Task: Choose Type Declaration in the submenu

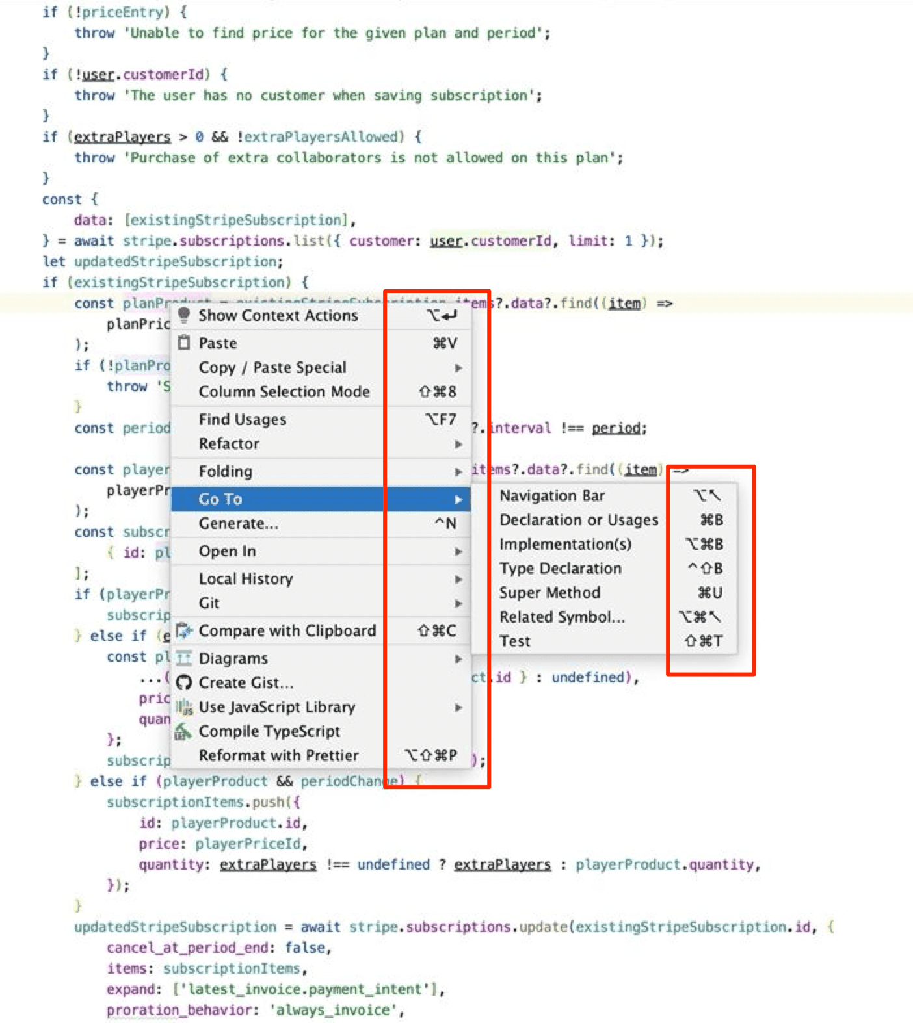Action: 604,568
